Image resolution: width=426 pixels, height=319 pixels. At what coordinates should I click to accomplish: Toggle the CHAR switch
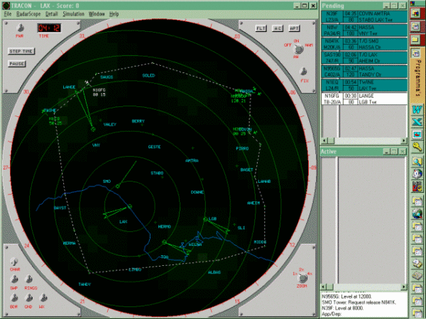point(15,262)
